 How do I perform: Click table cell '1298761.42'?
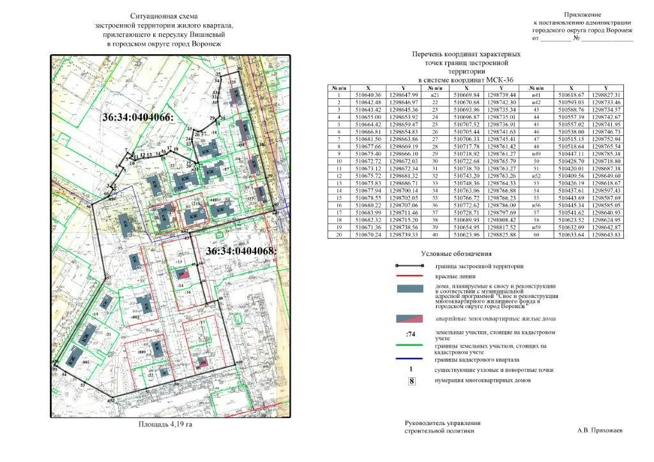coord(502,147)
